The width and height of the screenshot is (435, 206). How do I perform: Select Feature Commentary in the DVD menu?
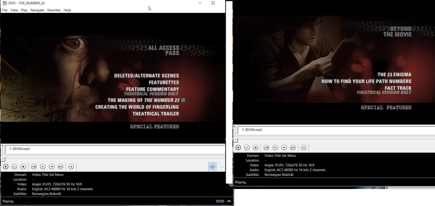153,89
